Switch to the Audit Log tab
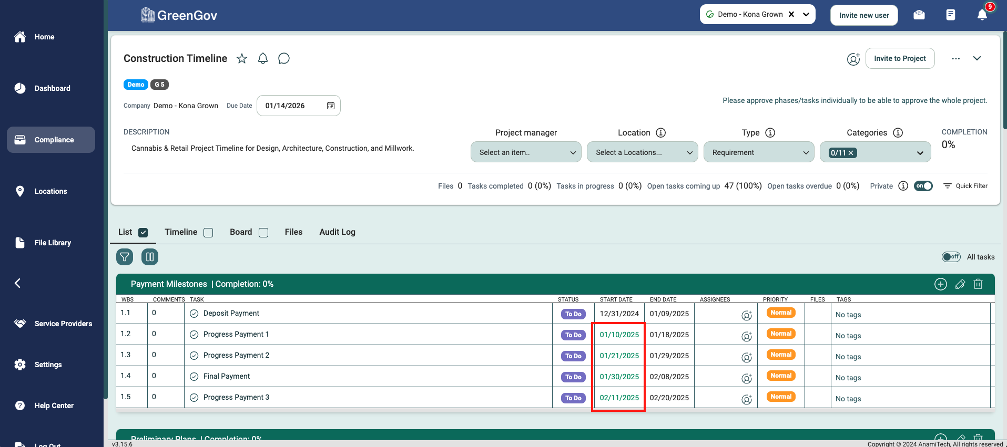This screenshot has width=1007, height=447. pyautogui.click(x=337, y=232)
